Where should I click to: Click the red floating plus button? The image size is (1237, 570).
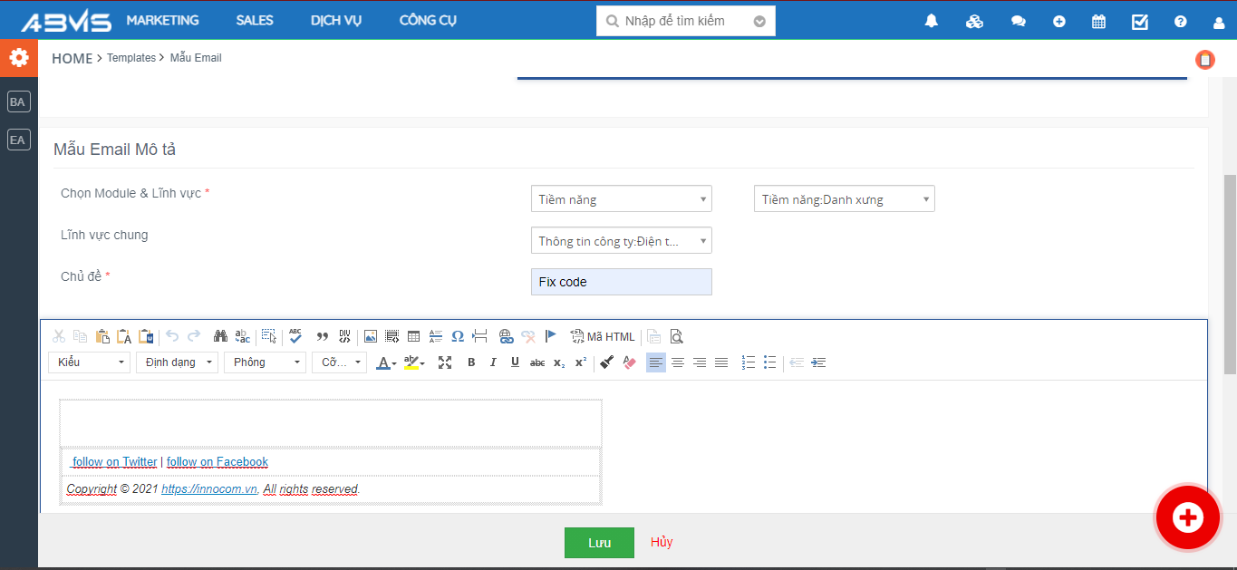pos(1186,517)
